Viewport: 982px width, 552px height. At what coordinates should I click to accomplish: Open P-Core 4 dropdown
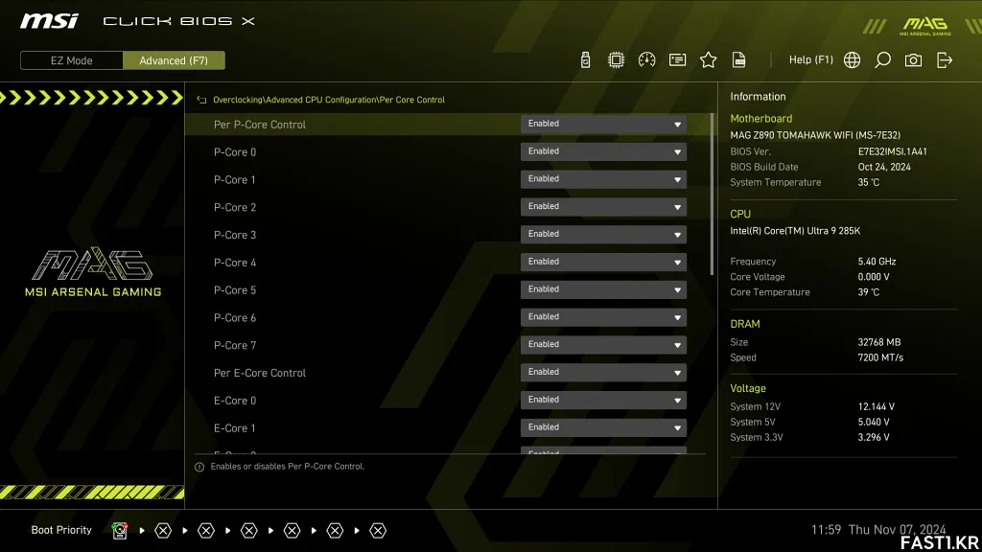[x=603, y=262]
